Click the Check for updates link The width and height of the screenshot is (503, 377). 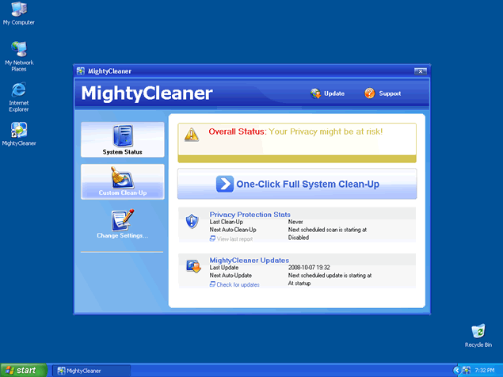(x=238, y=284)
